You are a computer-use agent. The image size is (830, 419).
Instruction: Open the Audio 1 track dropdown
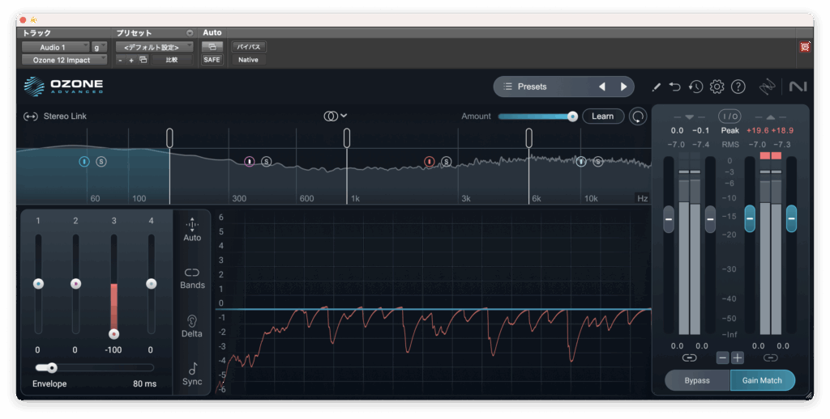click(x=55, y=47)
